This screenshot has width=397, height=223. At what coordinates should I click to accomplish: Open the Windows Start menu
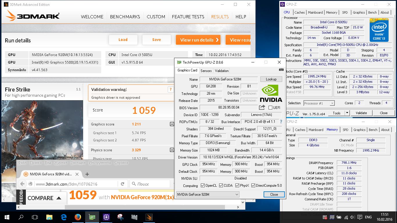click(x=7, y=217)
